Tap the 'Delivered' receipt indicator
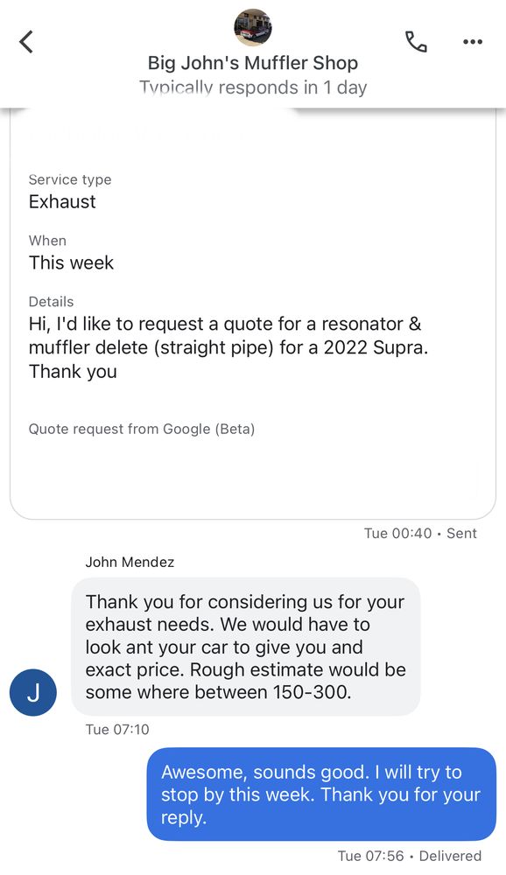The image size is (506, 875). [450, 856]
